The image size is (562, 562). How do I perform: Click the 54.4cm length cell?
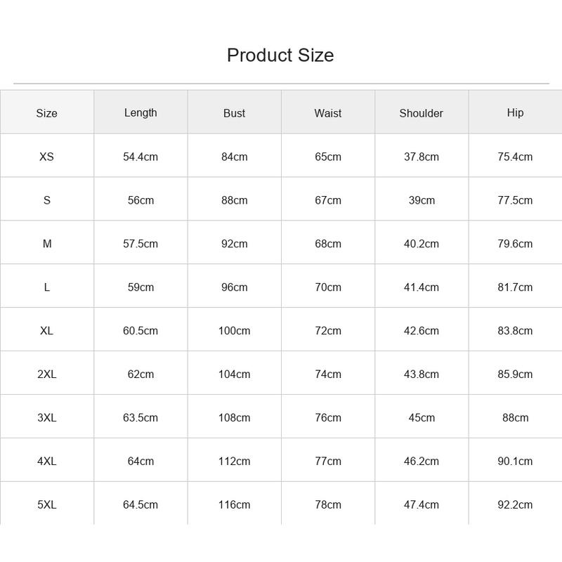pyautogui.click(x=140, y=157)
